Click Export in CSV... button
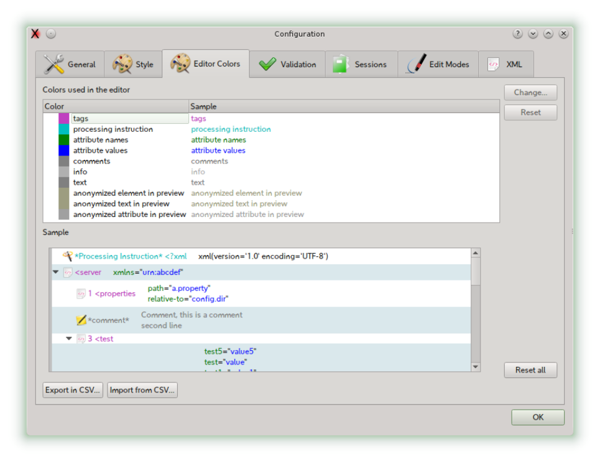 pos(73,390)
